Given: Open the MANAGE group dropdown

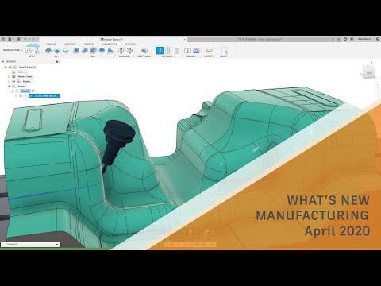Looking at the screenshot, I should [191, 56].
